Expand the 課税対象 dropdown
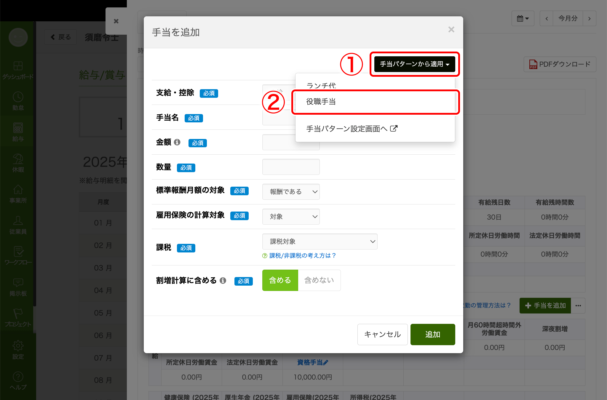Image resolution: width=607 pixels, height=400 pixels. [x=320, y=241]
